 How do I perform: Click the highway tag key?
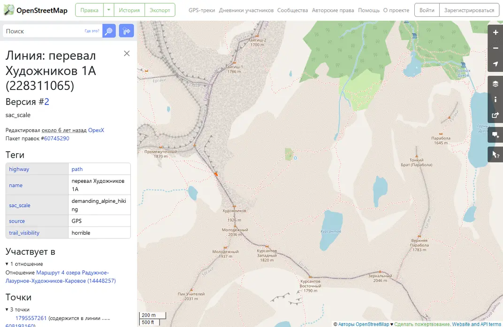[x=19, y=169]
